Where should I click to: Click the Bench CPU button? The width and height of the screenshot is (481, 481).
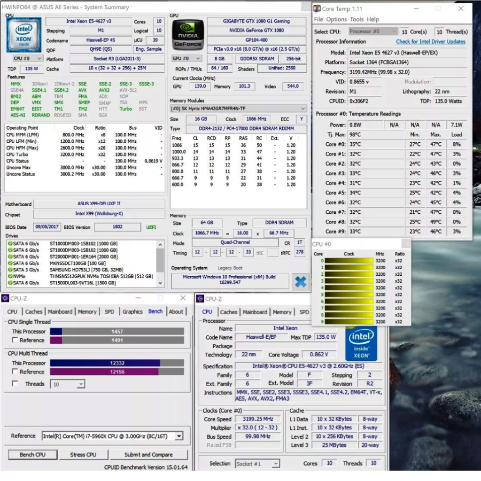pos(32,455)
